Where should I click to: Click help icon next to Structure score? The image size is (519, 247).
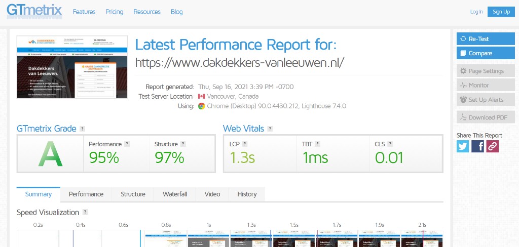pos(182,144)
